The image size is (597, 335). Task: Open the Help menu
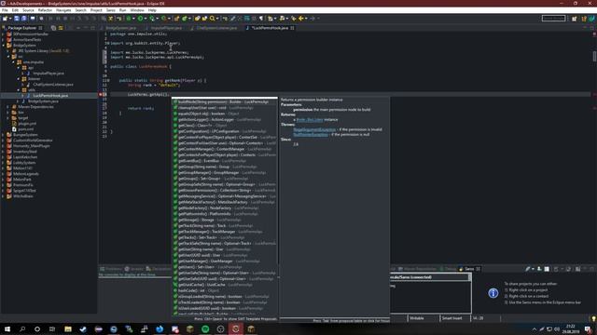(x=152, y=10)
